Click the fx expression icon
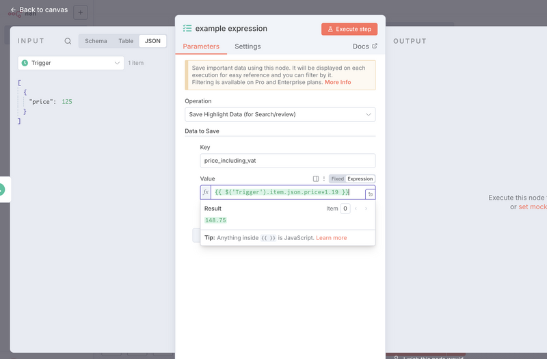The width and height of the screenshot is (547, 359). 206,192
